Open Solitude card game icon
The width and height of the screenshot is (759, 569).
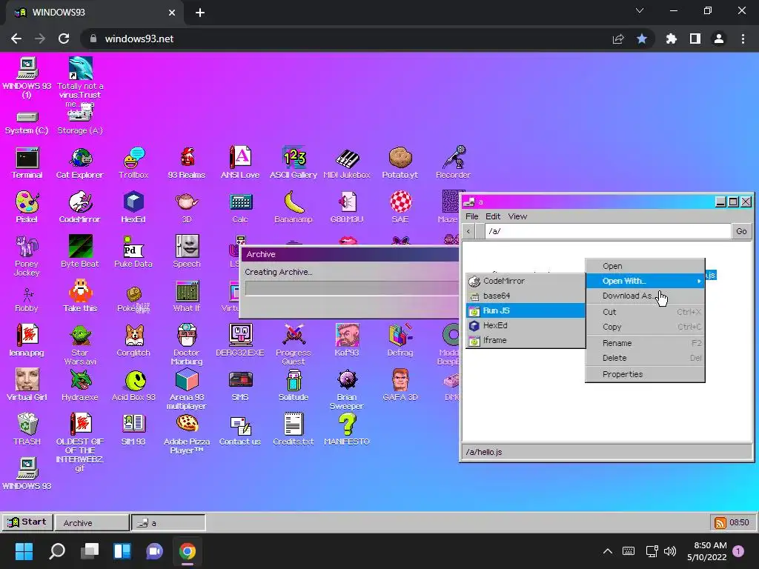pos(294,385)
